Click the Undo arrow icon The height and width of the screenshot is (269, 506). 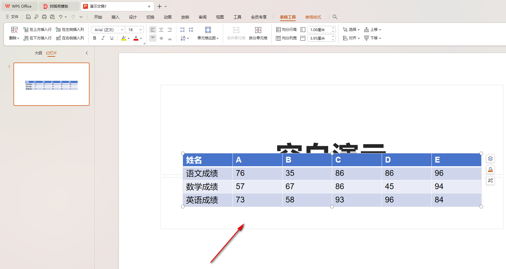pos(61,17)
